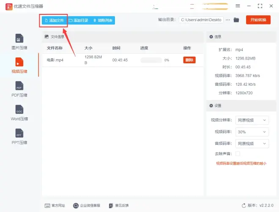Open the output folder icon
Viewport: 279px width, 212px height.
pos(236,20)
